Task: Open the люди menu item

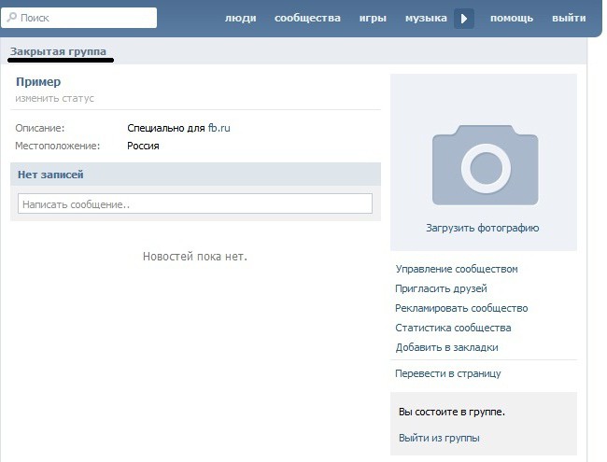Action: (x=240, y=18)
